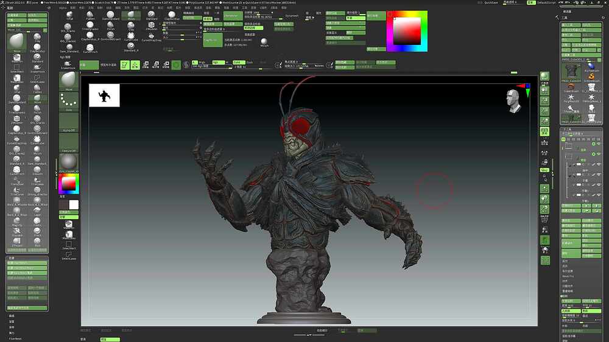Expand the FiberMesh brush sub-palette
Viewport: 609px width, 342px height.
coord(16,338)
